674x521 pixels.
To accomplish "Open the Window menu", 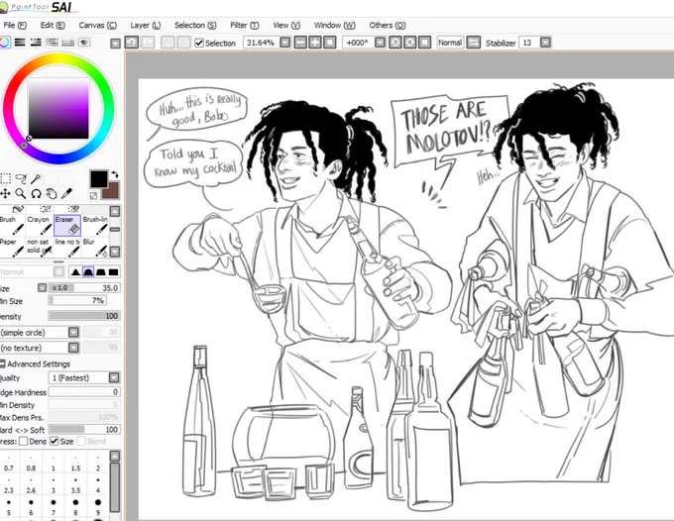I will pos(334,26).
